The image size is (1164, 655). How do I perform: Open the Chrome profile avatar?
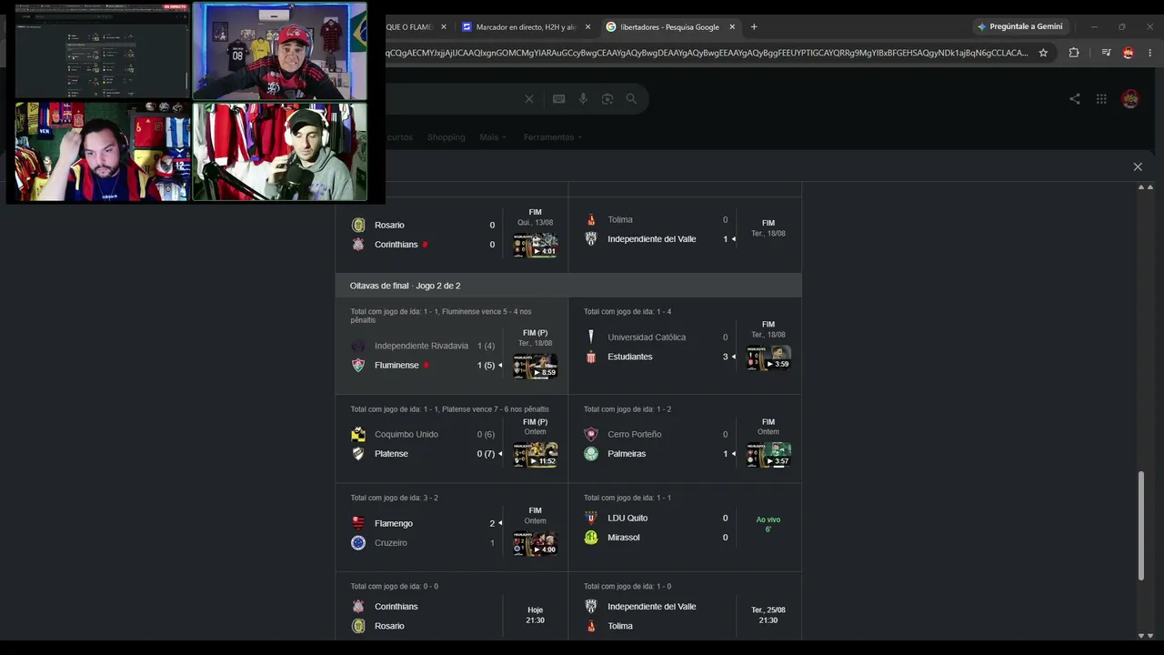click(x=1129, y=53)
